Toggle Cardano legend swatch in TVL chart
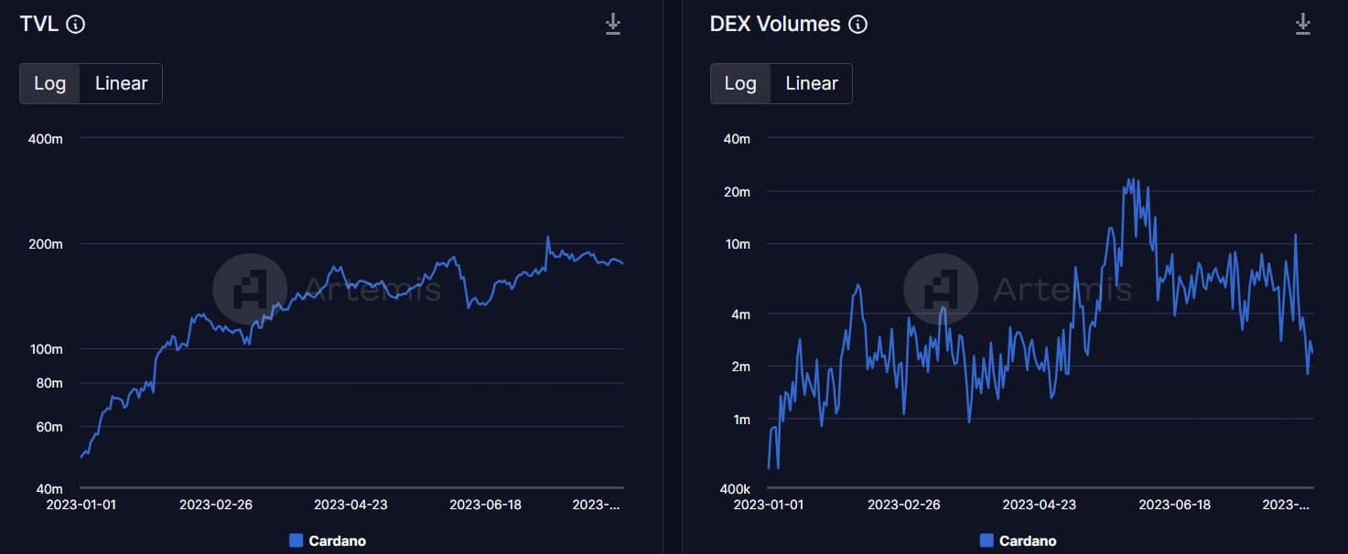Image resolution: width=1348 pixels, height=554 pixels. point(296,540)
